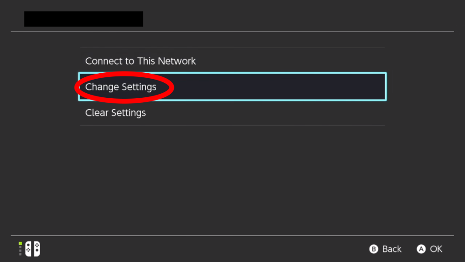Click empty area of highlighted Change Settings row
Viewport: 465px width, 262px height.
279,87
